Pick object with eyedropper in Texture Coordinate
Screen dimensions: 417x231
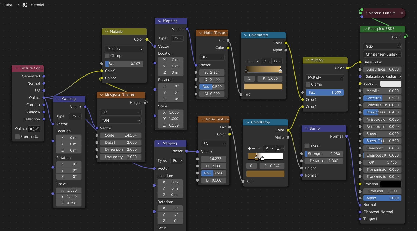(37, 129)
